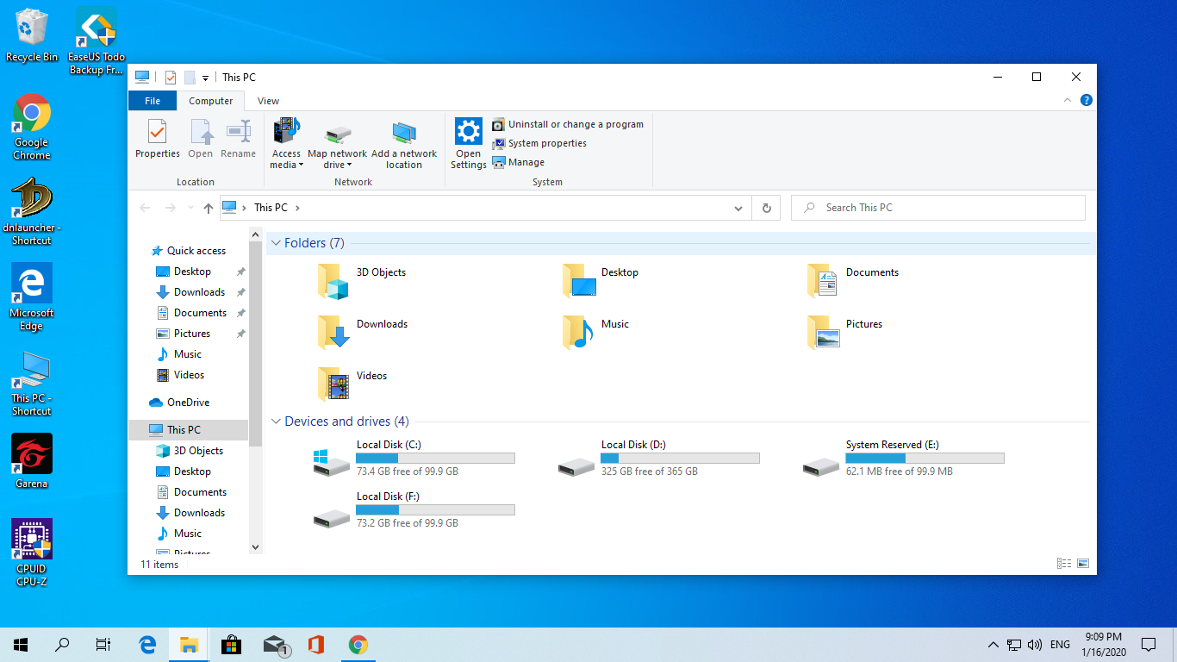
Task: Click Uninstall or change a program
Action: [575, 124]
